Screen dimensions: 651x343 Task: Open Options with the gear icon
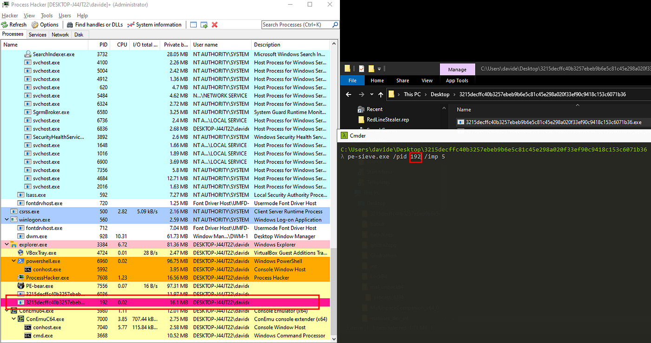(x=35, y=25)
